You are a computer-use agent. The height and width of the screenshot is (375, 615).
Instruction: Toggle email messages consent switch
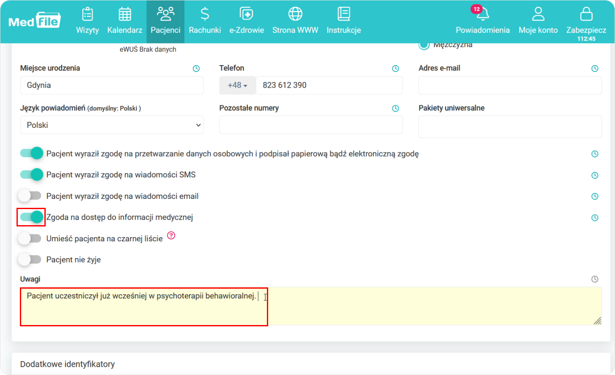(x=30, y=196)
